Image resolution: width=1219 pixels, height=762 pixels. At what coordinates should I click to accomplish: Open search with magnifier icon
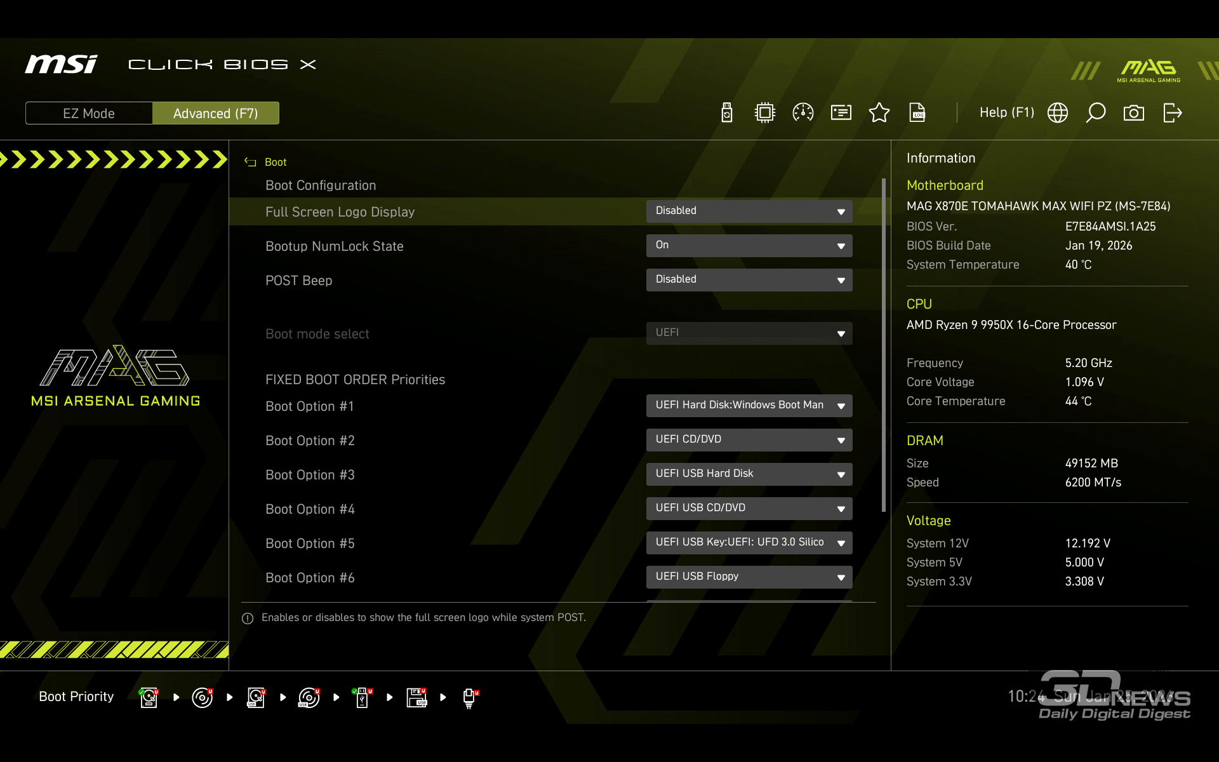tap(1096, 113)
